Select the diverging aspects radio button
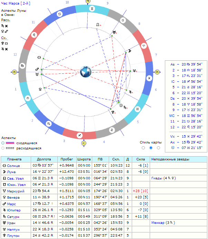Viewport: 208px width, 239px height. tap(3, 148)
